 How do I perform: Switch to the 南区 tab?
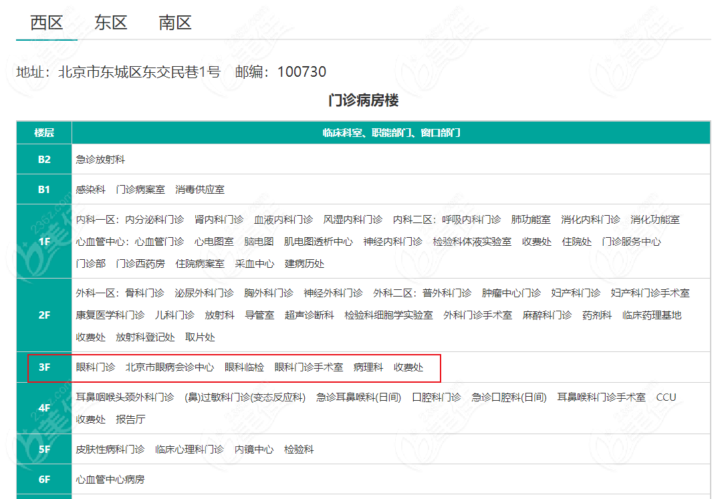(x=175, y=23)
